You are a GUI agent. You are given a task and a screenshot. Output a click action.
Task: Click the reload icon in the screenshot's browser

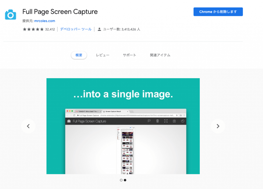coord(74,115)
